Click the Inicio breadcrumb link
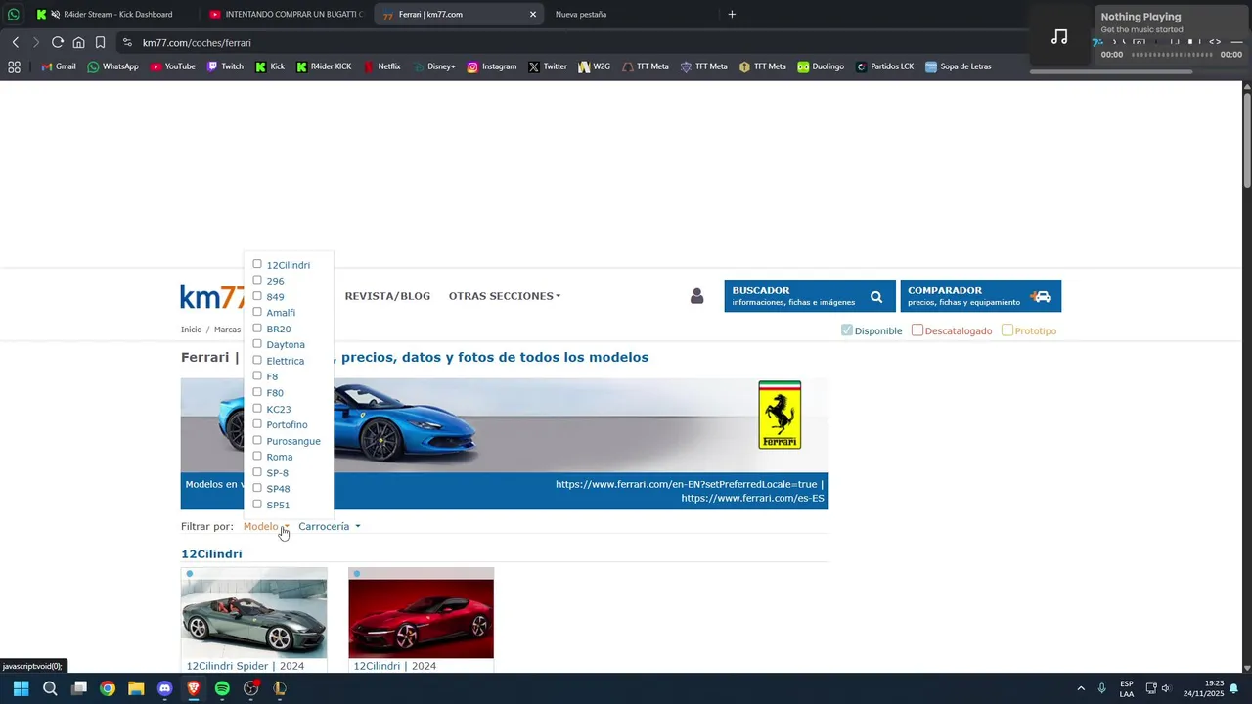 click(191, 330)
